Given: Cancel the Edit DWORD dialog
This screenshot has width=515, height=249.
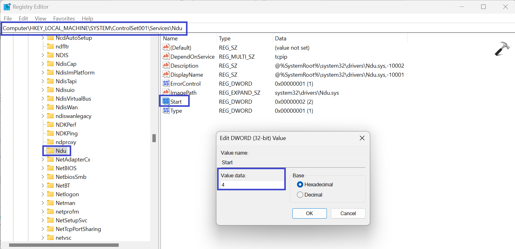Looking at the screenshot, I should coord(348,213).
